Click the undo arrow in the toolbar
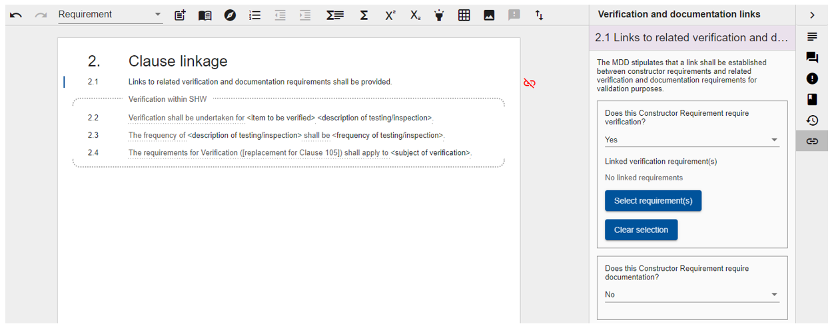This screenshot has width=834, height=328. click(x=16, y=15)
